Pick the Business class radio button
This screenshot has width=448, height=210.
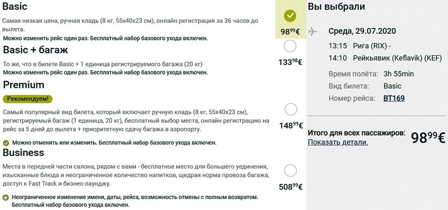(291, 171)
